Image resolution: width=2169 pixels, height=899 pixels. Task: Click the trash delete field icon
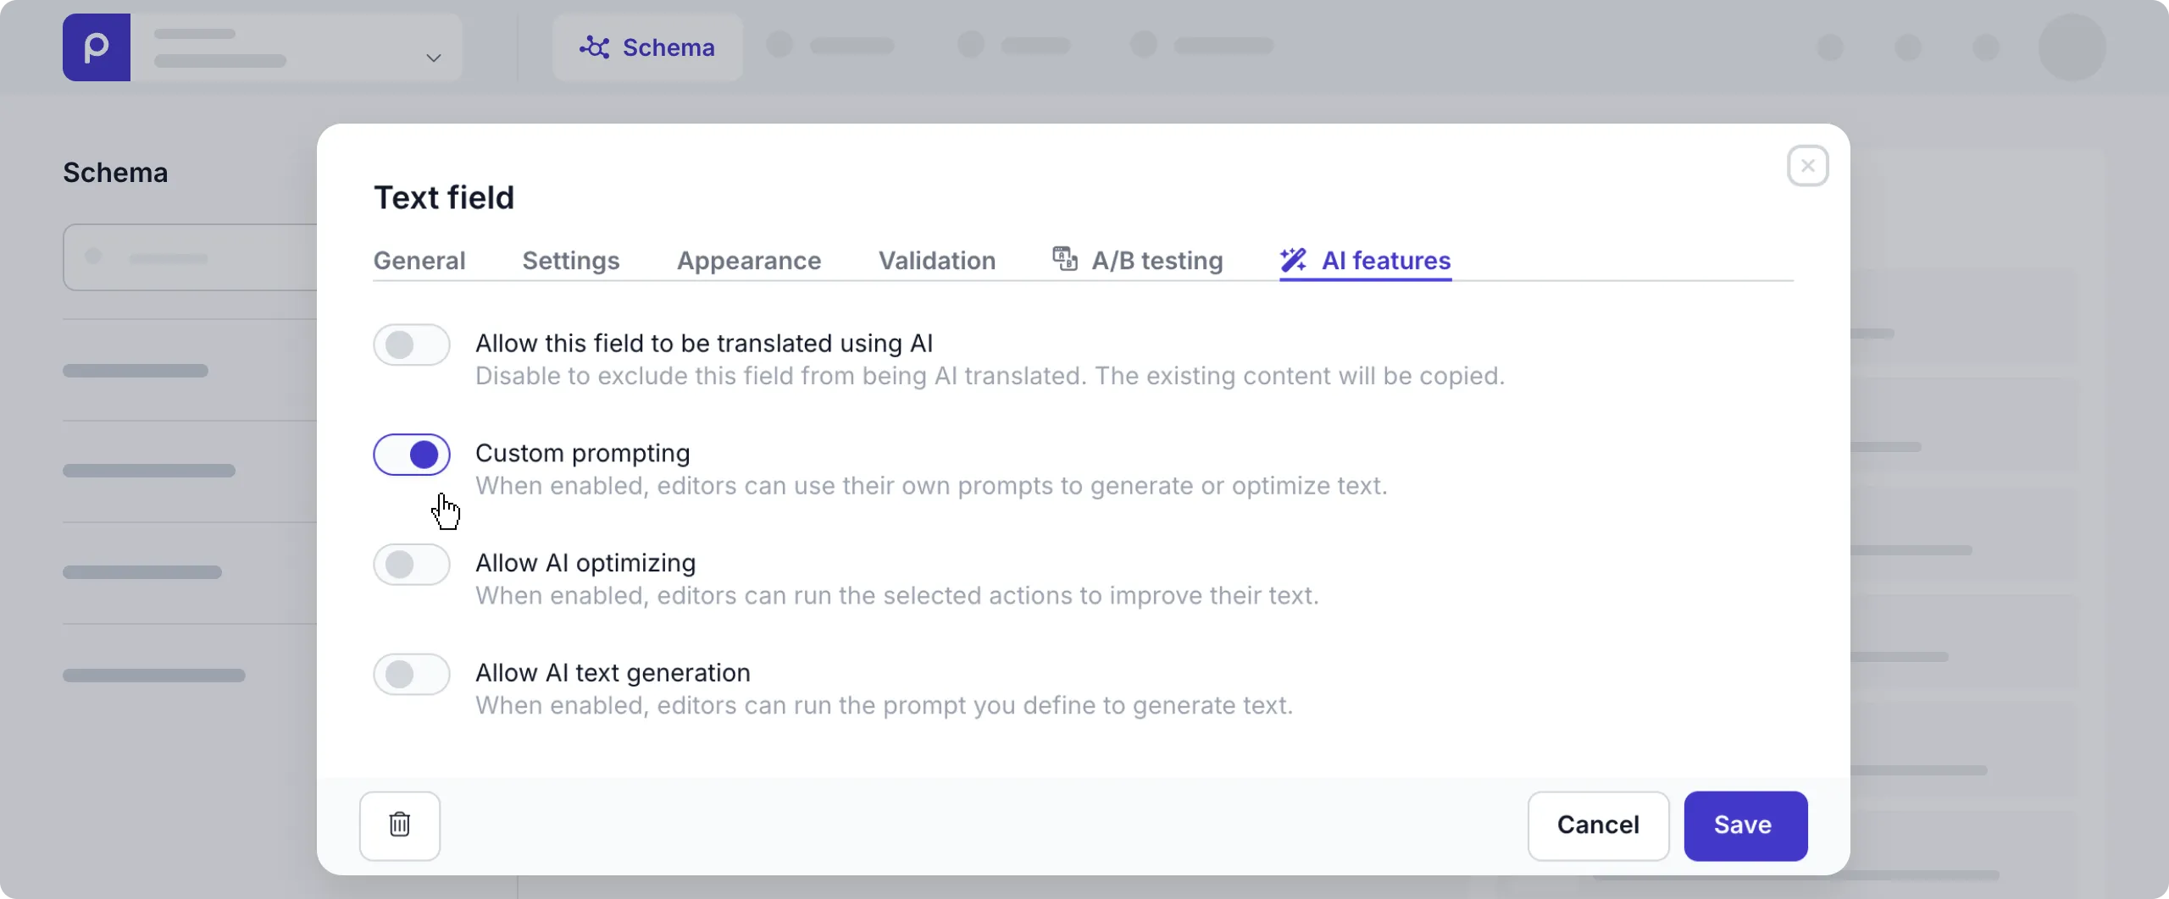tap(400, 825)
